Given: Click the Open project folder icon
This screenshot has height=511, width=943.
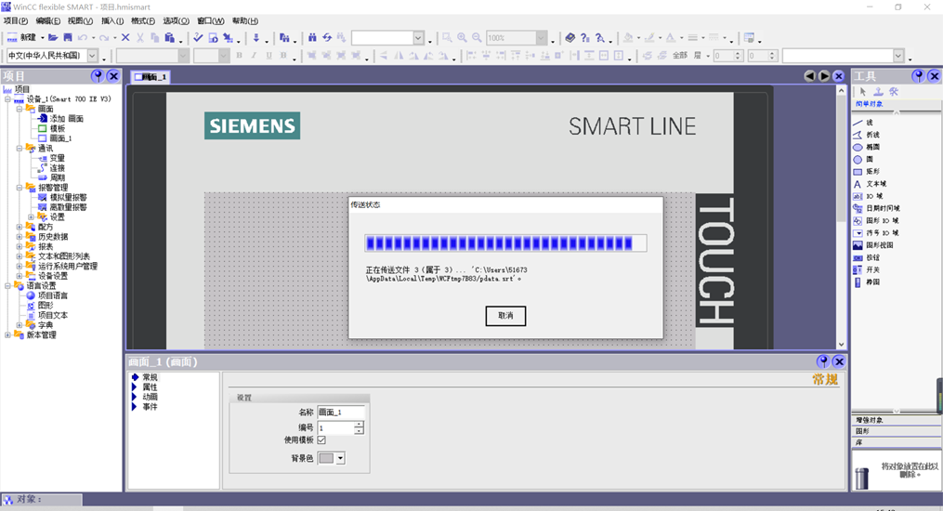Looking at the screenshot, I should 53,38.
